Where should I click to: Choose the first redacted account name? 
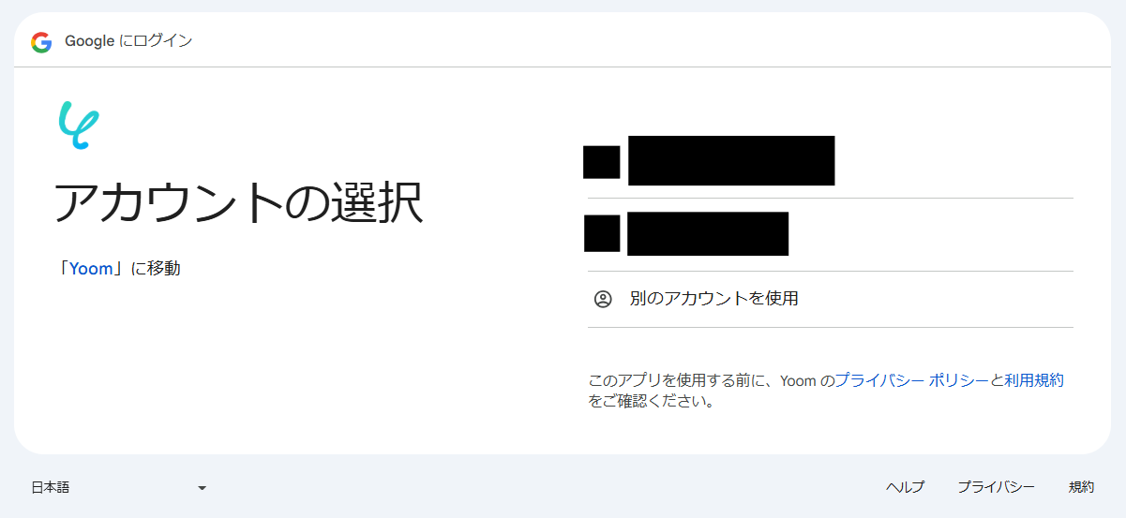point(731,161)
